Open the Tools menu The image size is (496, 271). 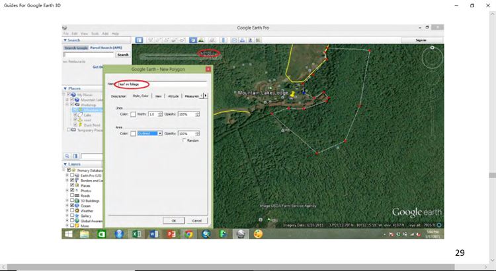coord(95,34)
